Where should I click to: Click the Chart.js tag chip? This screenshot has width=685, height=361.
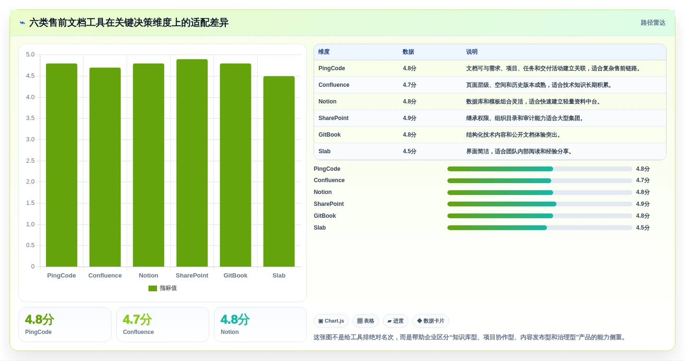pyautogui.click(x=331, y=321)
